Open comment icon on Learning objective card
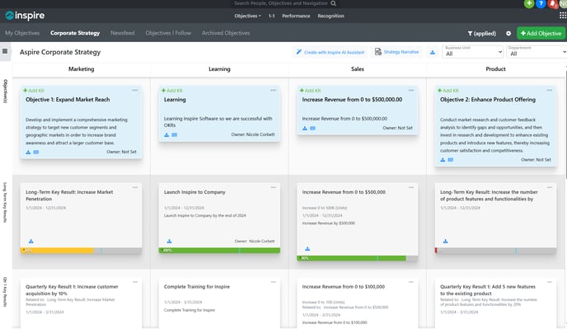567x329 pixels. pos(174,134)
